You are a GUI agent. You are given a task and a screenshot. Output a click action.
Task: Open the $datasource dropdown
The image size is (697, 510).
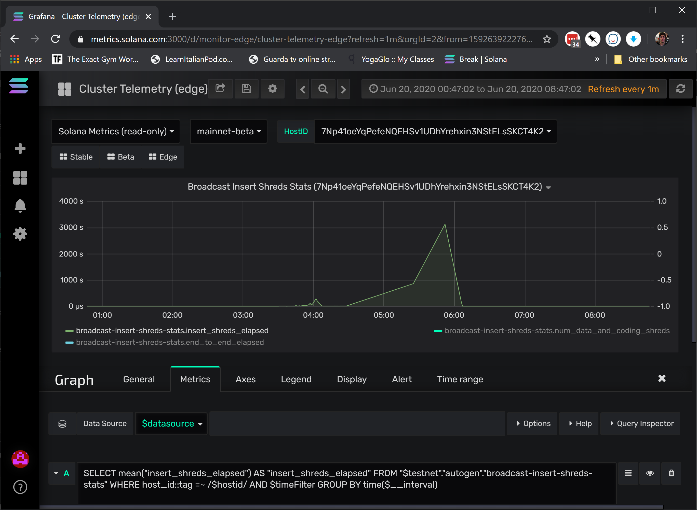171,423
